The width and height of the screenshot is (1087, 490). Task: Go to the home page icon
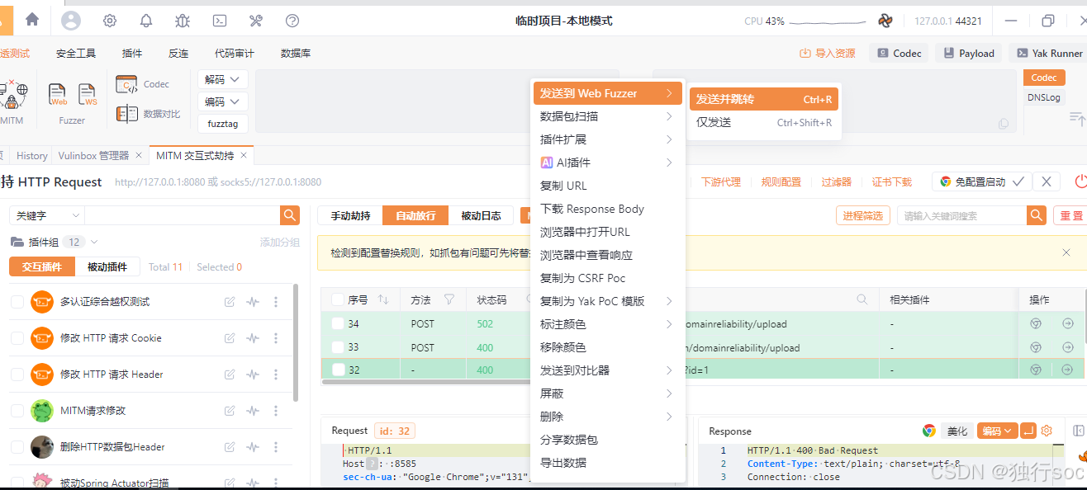click(32, 19)
